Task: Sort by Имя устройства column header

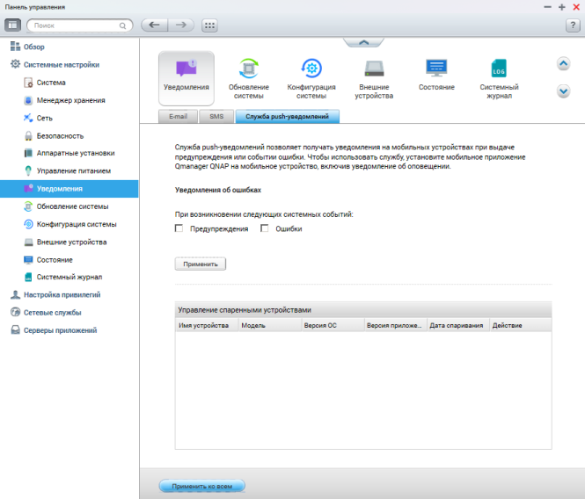Action: tap(207, 325)
